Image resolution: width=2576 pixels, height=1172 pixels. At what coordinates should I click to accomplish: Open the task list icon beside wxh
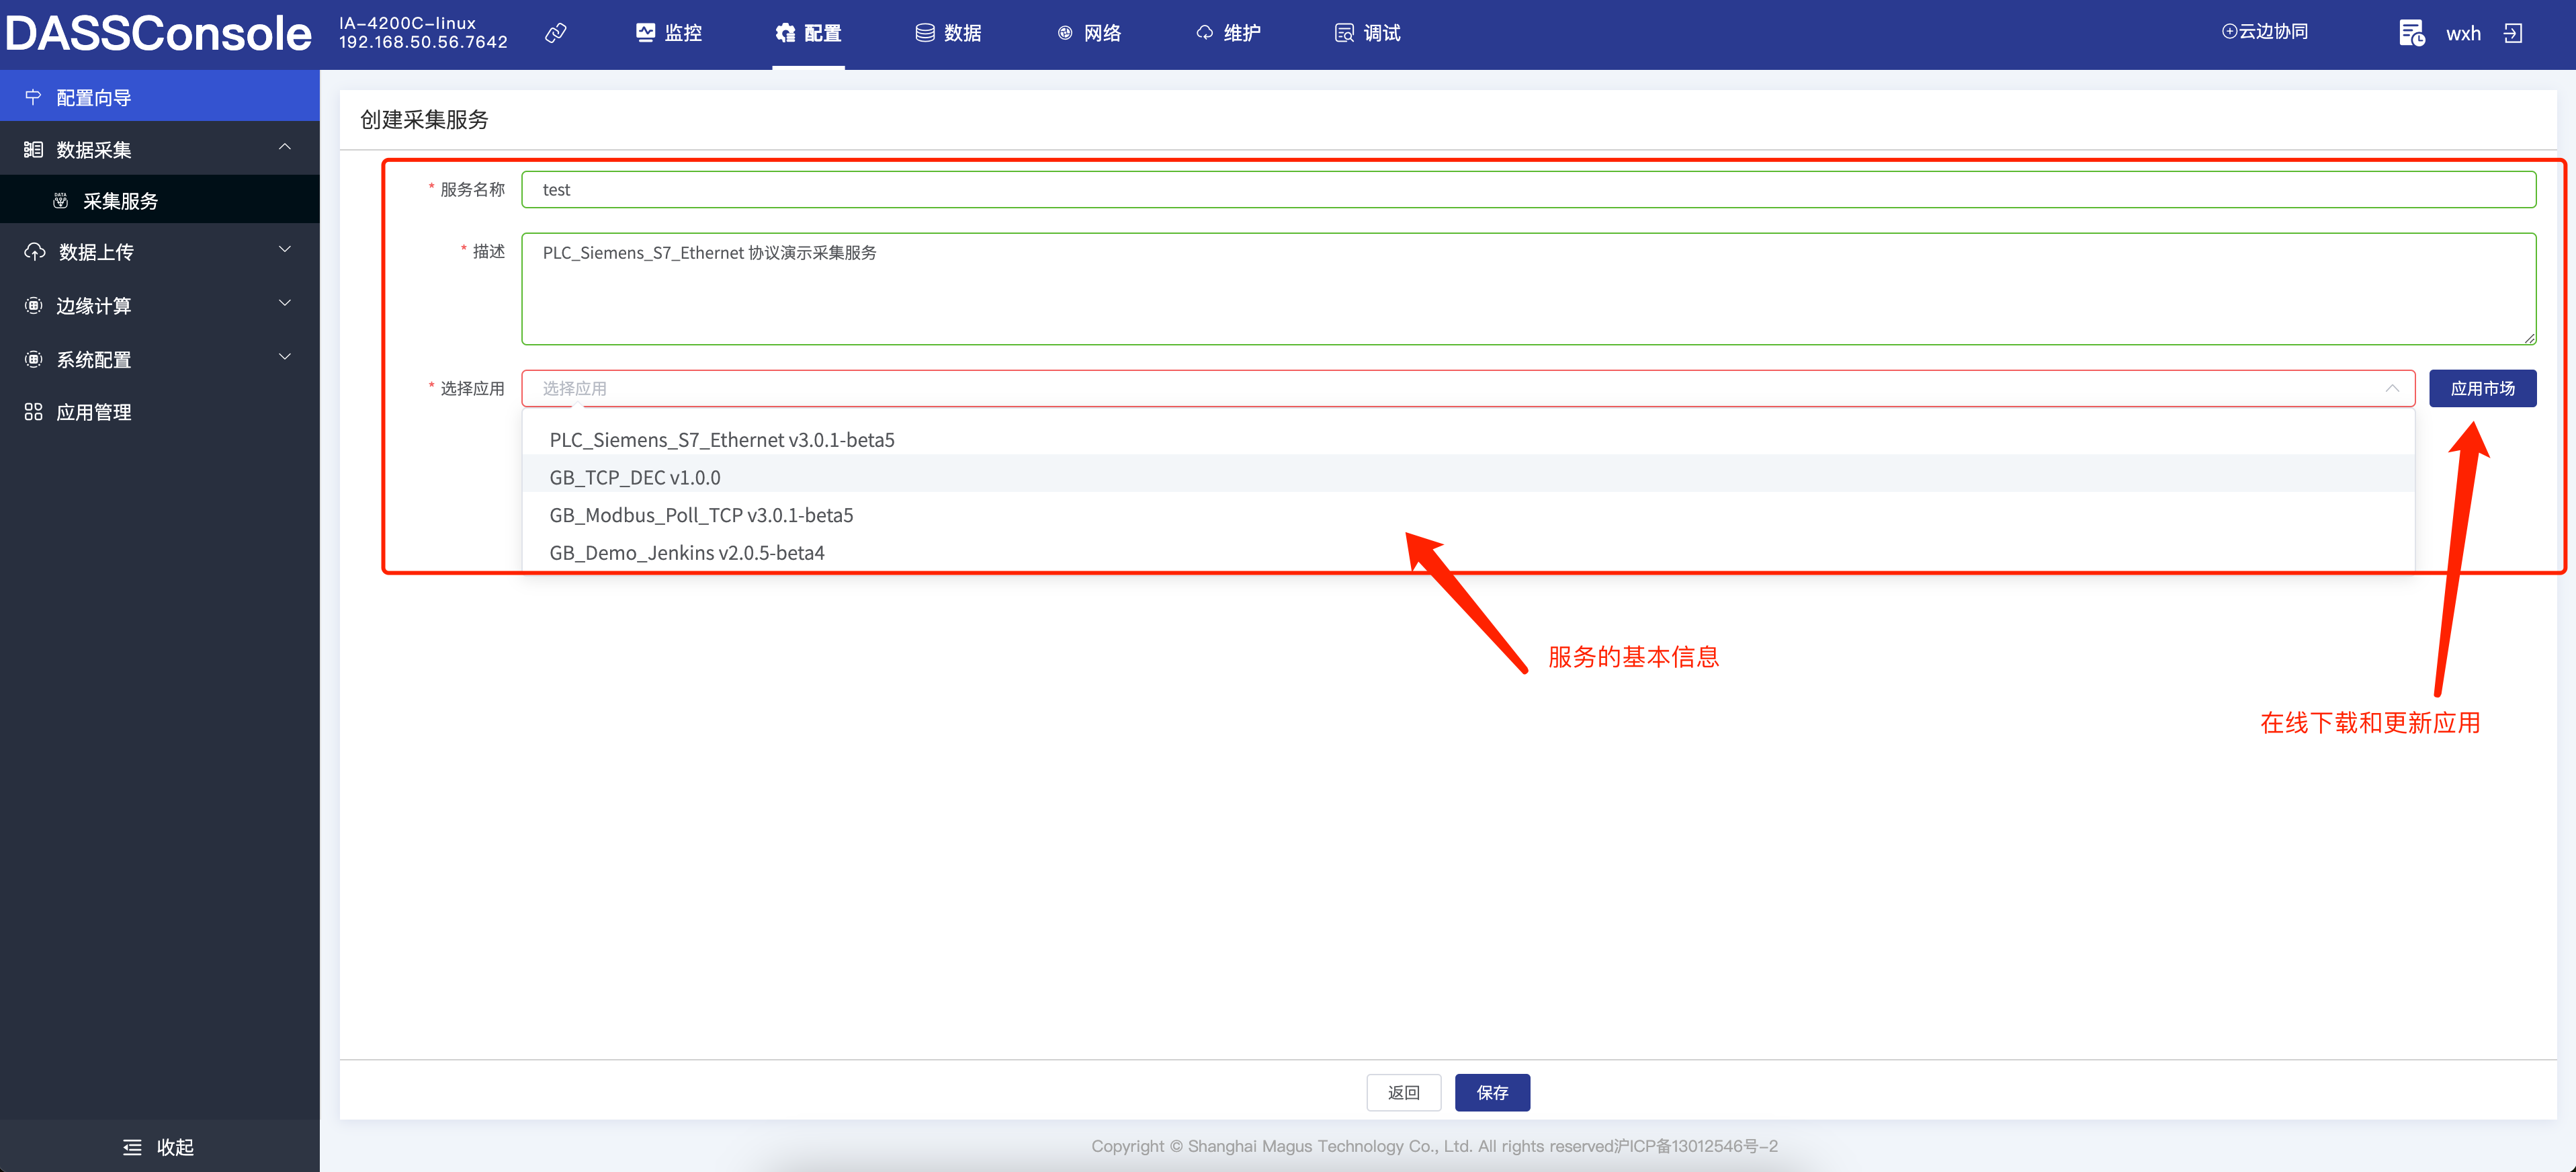pos(2411,33)
